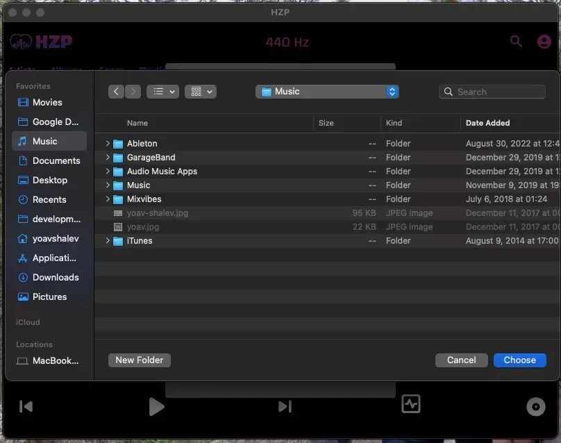Open the user account profile icon
The height and width of the screenshot is (443, 561).
[x=544, y=42]
